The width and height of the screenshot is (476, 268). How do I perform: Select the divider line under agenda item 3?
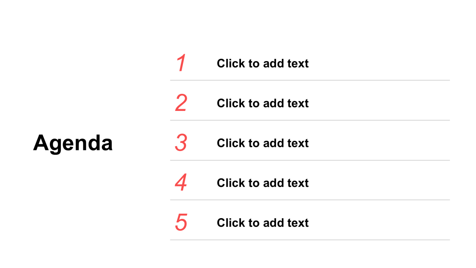[310, 160]
